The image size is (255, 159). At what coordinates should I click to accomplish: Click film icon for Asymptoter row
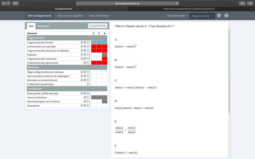[x=88, y=106]
